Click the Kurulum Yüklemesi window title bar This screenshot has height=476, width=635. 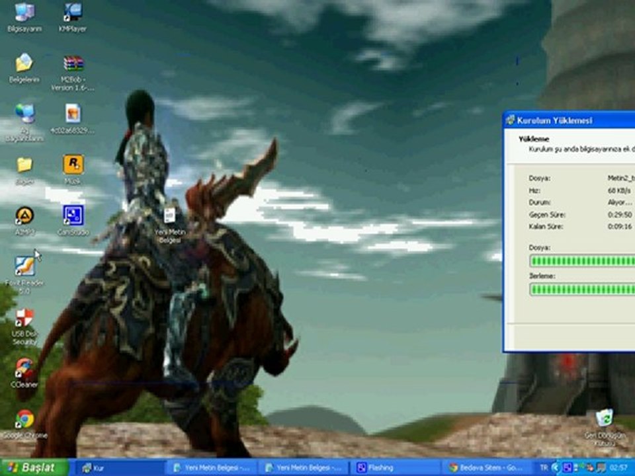click(x=569, y=120)
